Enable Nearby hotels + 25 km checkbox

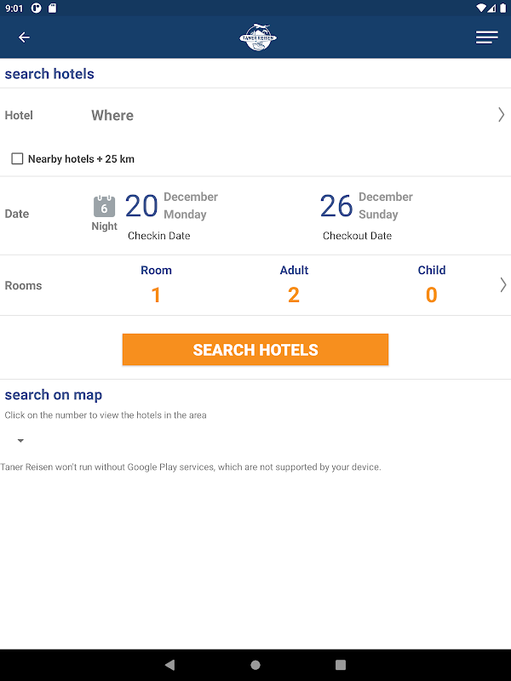click(x=17, y=159)
